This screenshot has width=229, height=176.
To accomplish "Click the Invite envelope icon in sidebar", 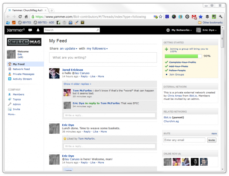I will tap(10, 109).
